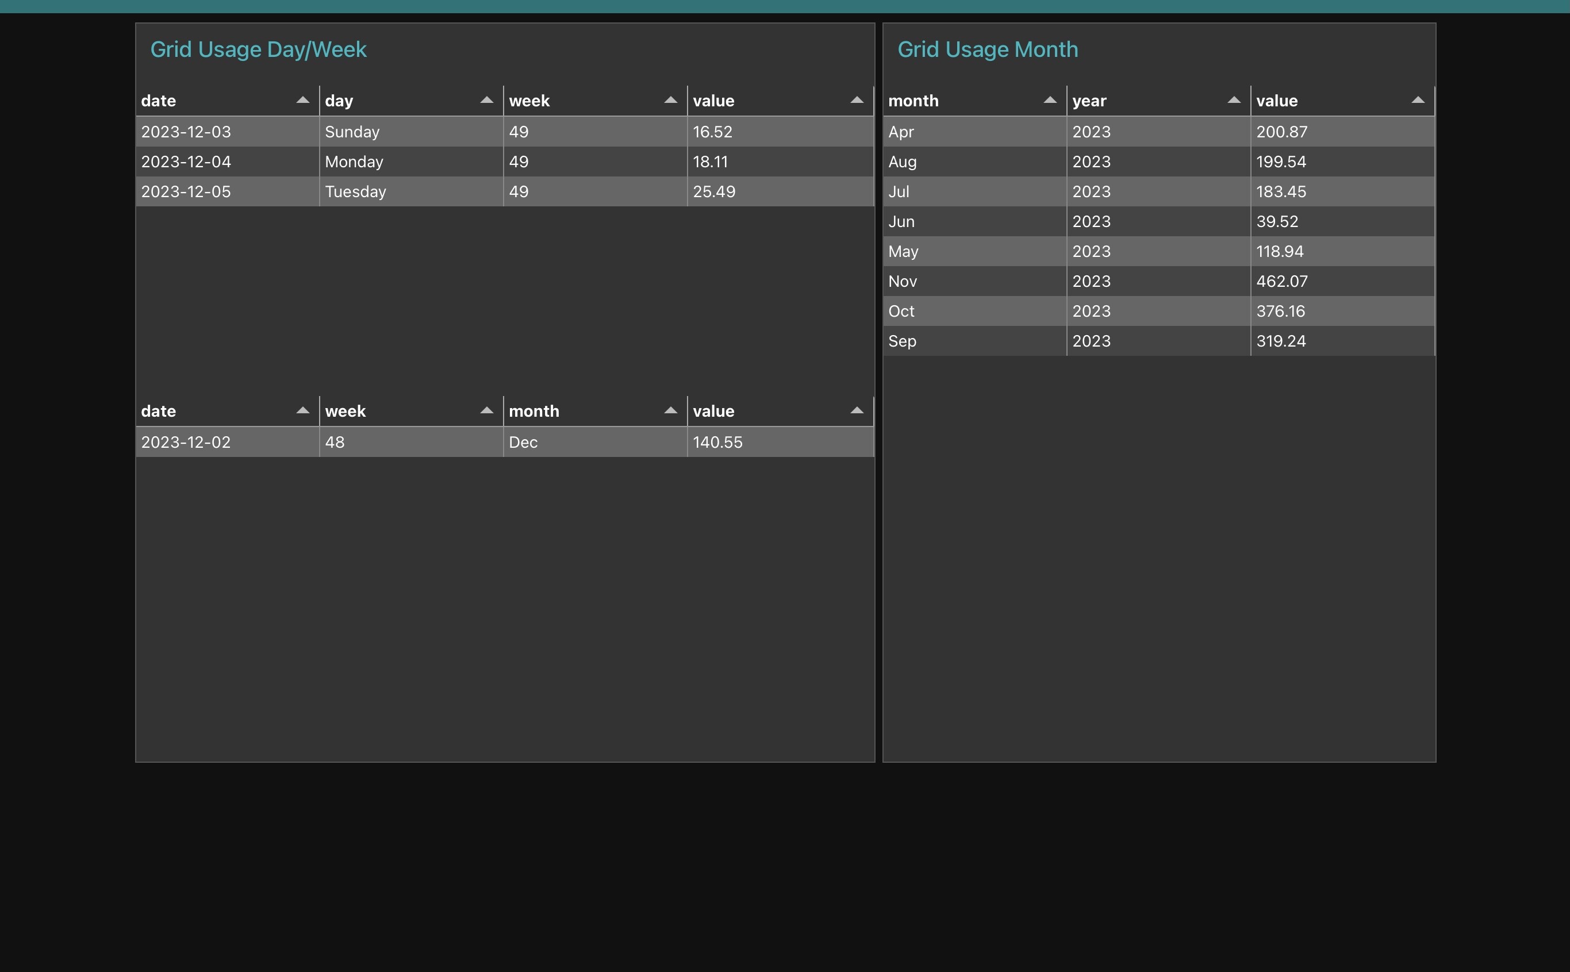Select value 39.52

pos(1342,221)
